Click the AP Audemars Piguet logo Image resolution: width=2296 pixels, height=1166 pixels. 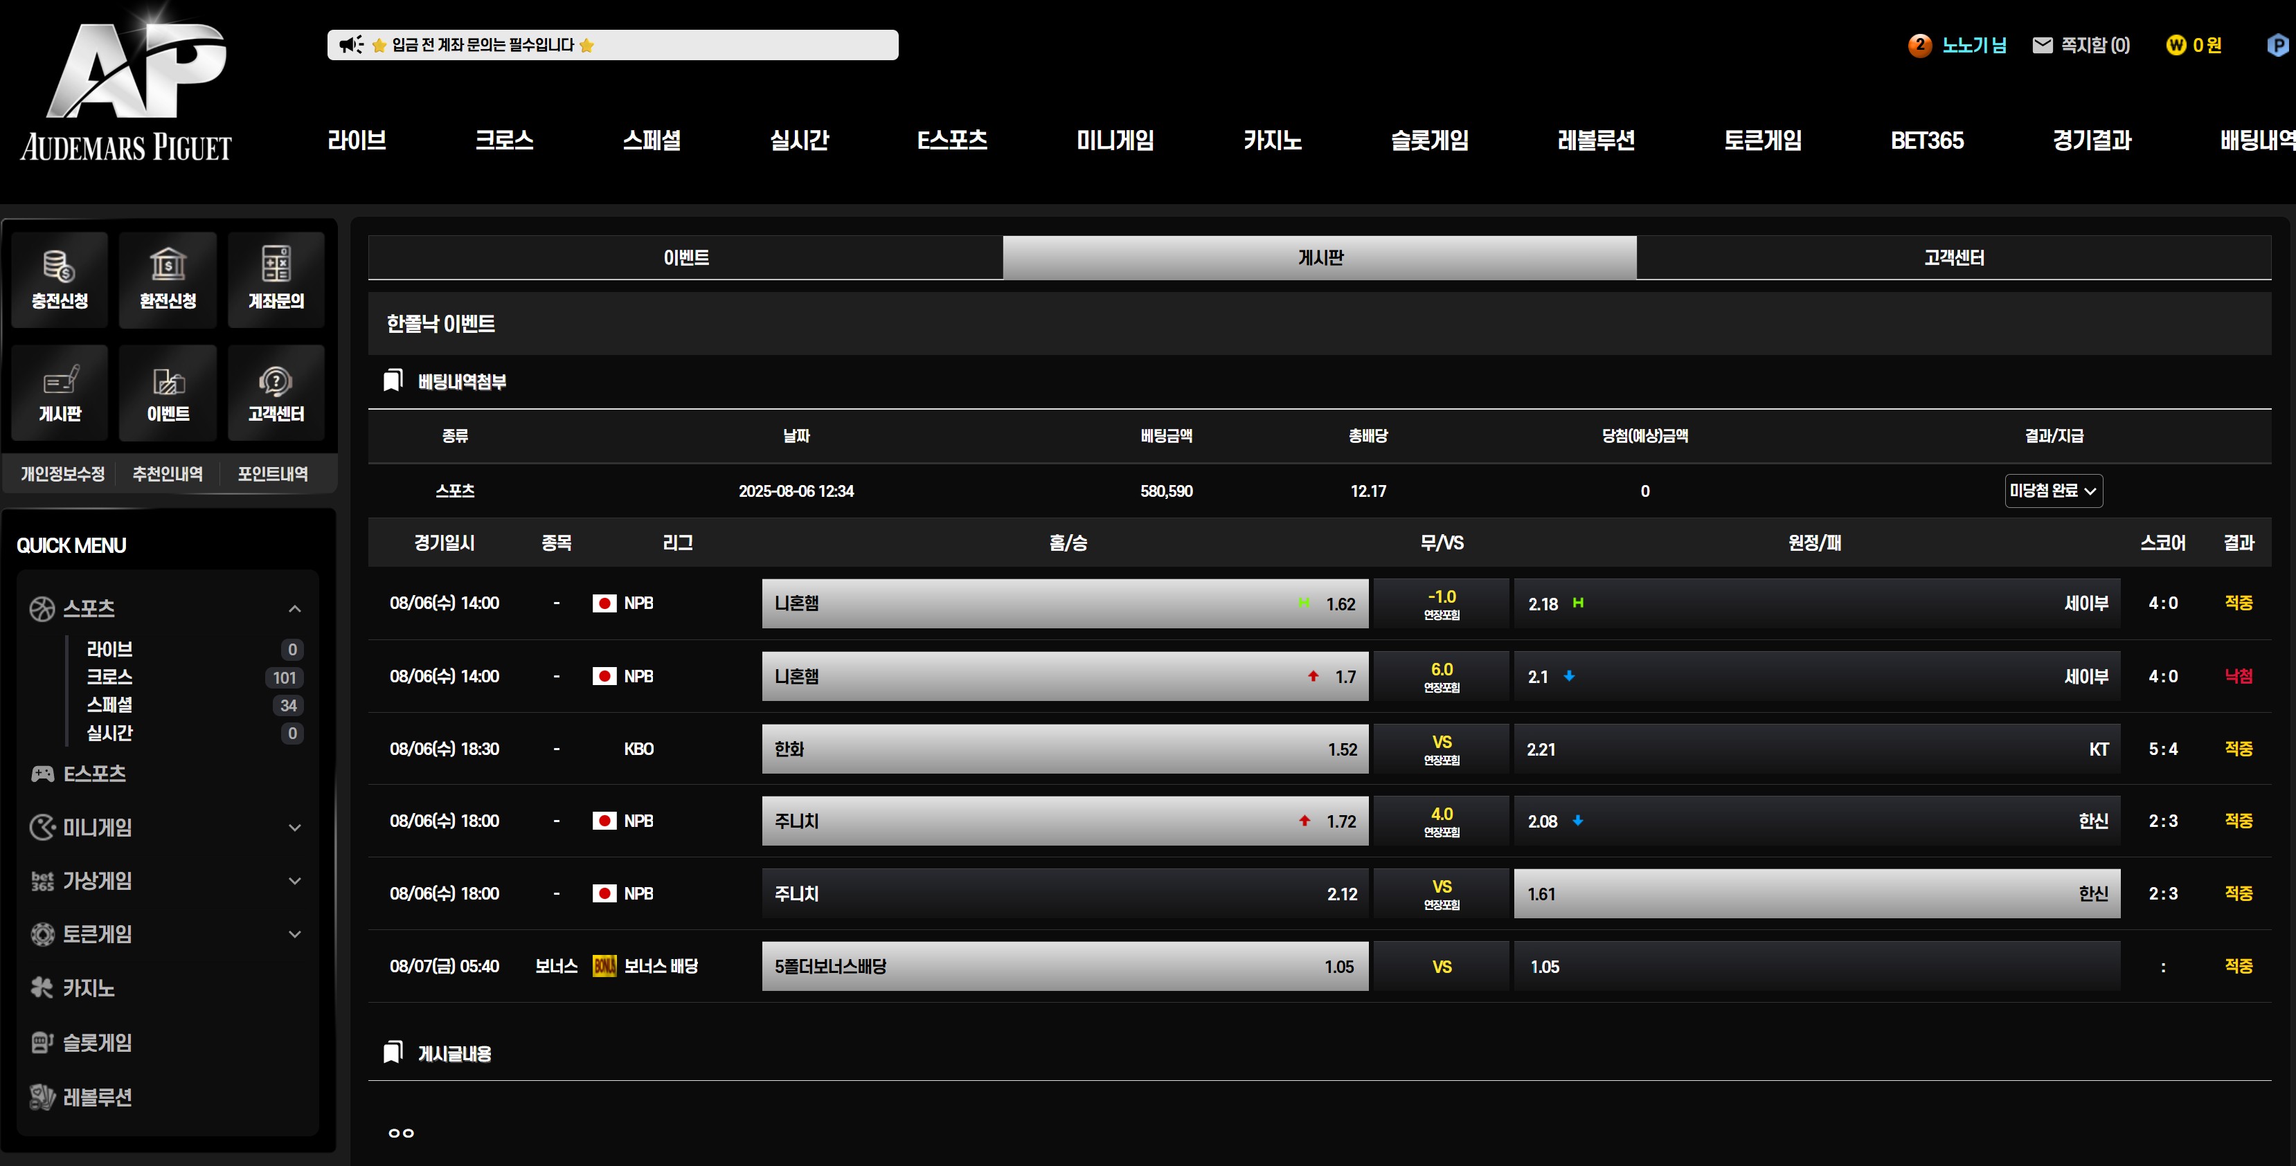127,87
